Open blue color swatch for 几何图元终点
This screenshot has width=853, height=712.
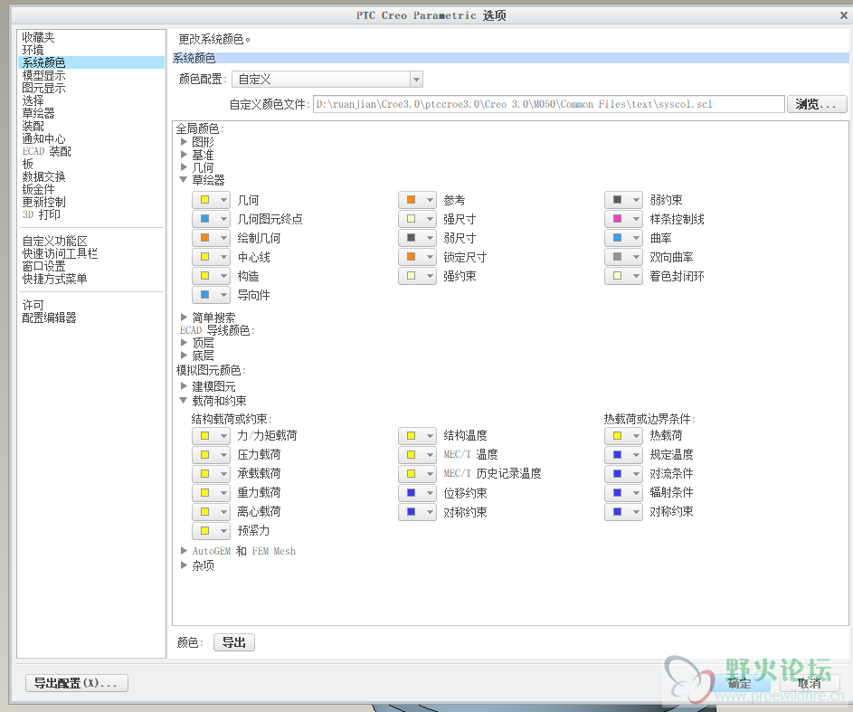(211, 219)
